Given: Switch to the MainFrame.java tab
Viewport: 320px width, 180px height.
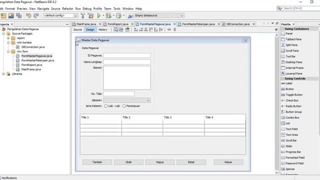Looking at the screenshot, I should click(86, 24).
